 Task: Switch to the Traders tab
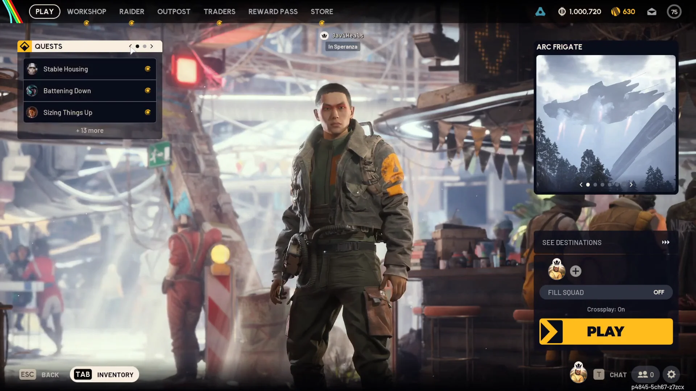click(219, 12)
